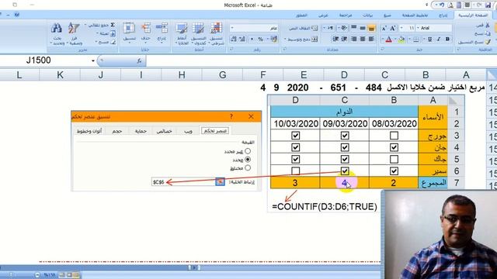Image resolution: width=497 pixels, height=279 pixels.
Task: Click the accounting number format icon
Action: [x=273, y=40]
